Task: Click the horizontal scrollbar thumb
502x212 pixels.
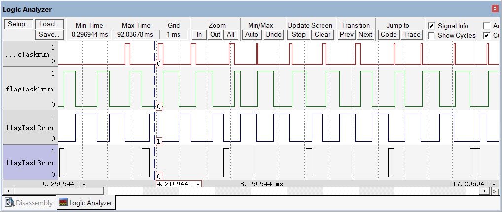Action: (58, 191)
